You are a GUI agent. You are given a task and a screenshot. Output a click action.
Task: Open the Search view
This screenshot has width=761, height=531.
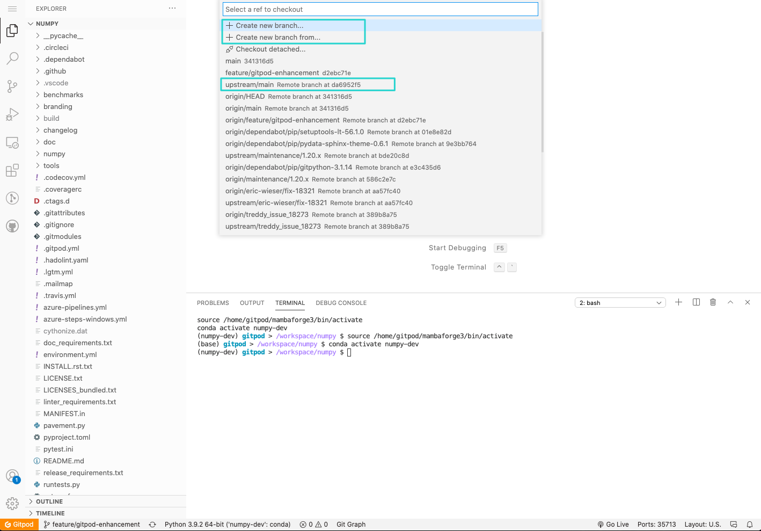point(12,58)
